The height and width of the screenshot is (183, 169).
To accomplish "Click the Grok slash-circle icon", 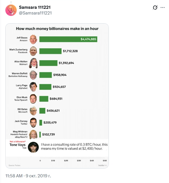I will [155, 7].
